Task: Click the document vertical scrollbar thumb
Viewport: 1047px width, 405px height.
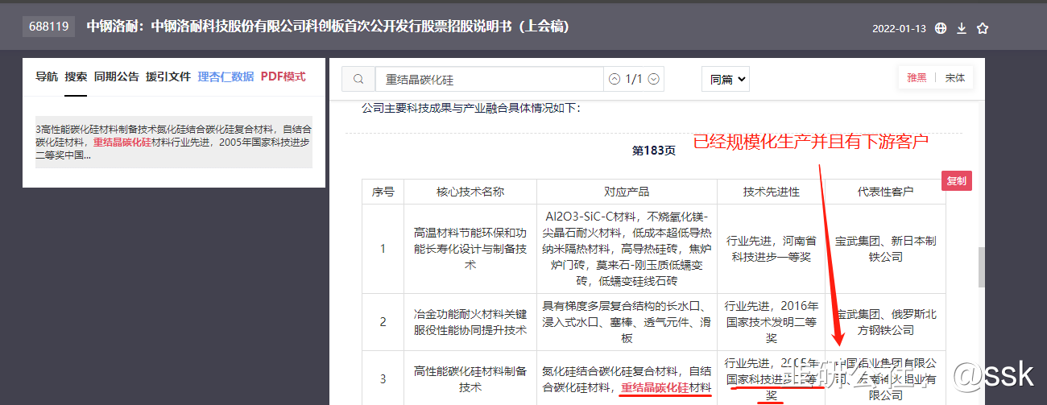Action: click(x=981, y=267)
